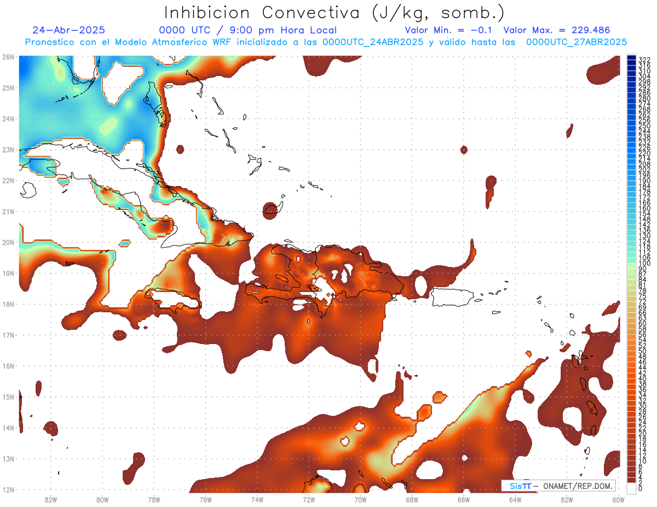657x507 pixels.
Task: Click the "25N" latitude label
Action: (8, 88)
